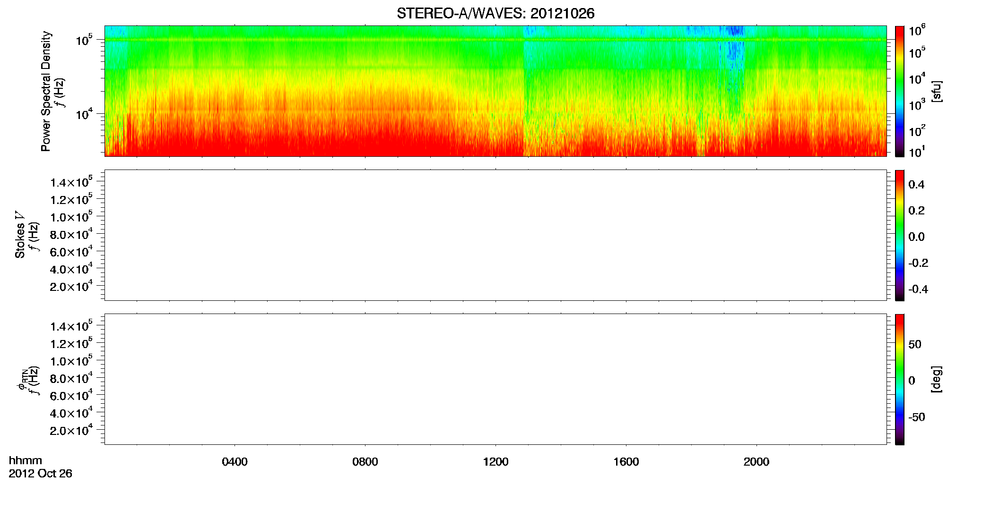The width and height of the screenshot is (991, 510).
Task: Click the 0 label on degrees color bar
Action: point(912,381)
